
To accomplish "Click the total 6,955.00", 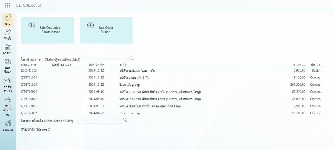I will click(299, 70).
